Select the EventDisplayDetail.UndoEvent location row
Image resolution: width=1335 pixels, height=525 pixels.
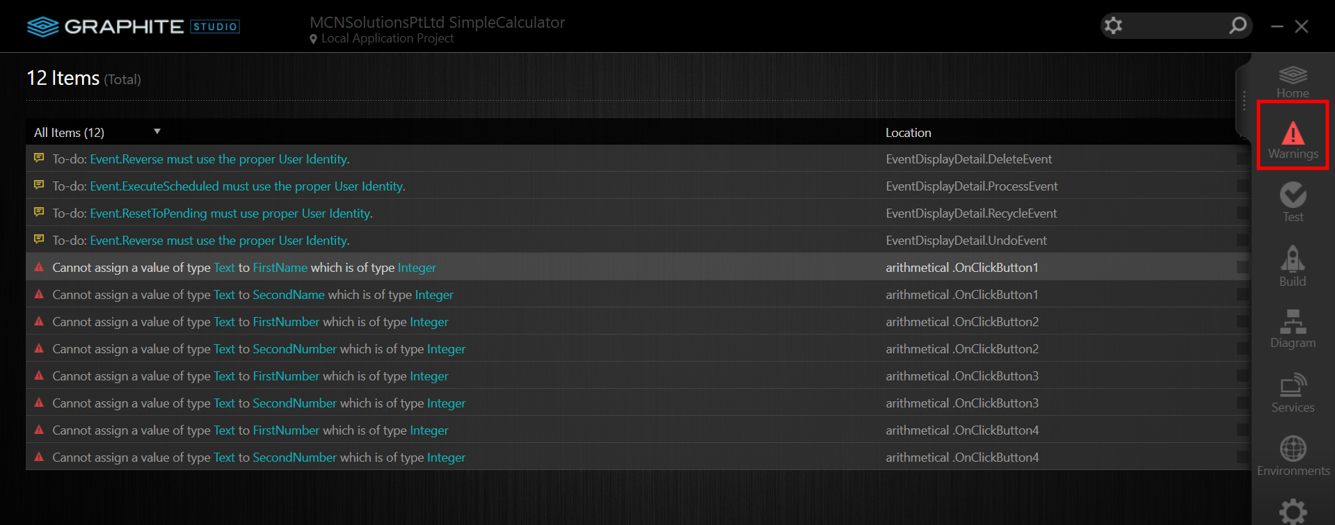coord(966,241)
